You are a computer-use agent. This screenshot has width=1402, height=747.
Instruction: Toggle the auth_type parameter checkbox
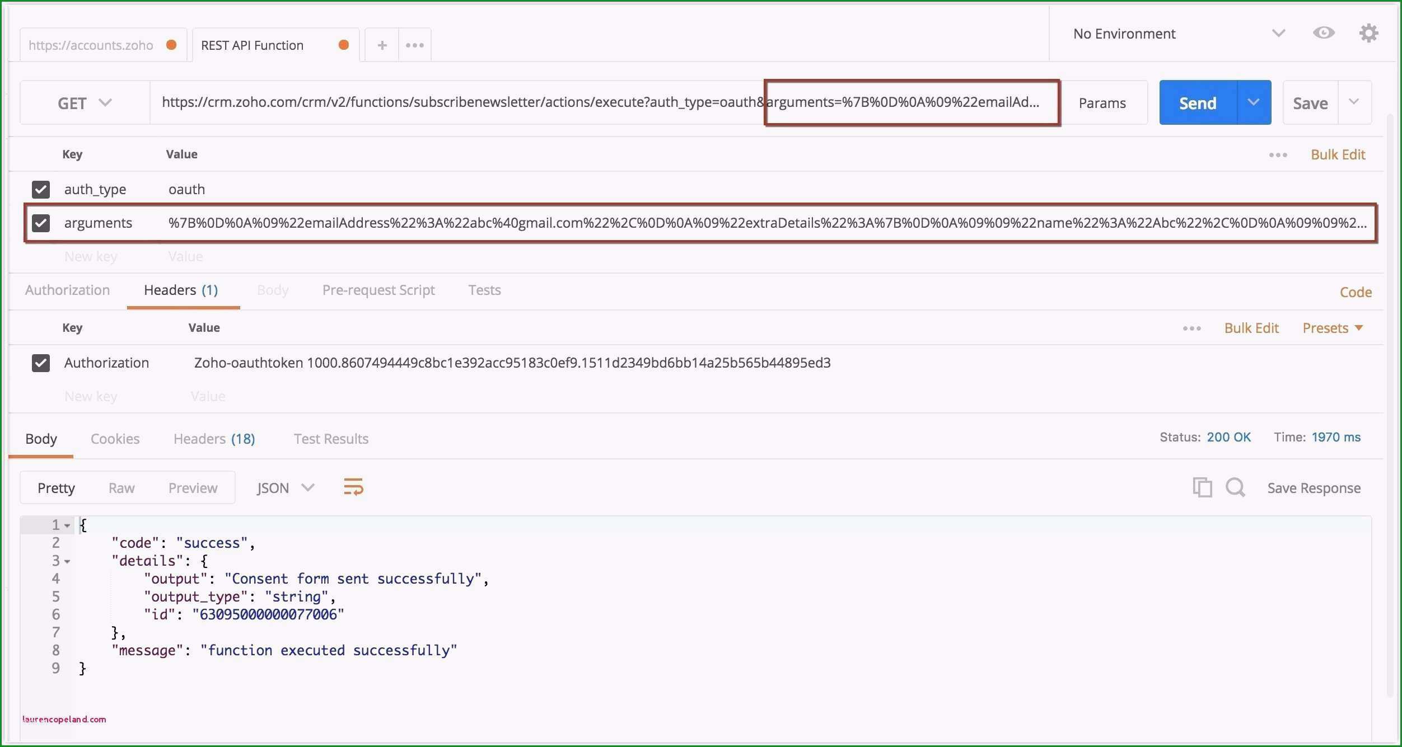point(40,188)
